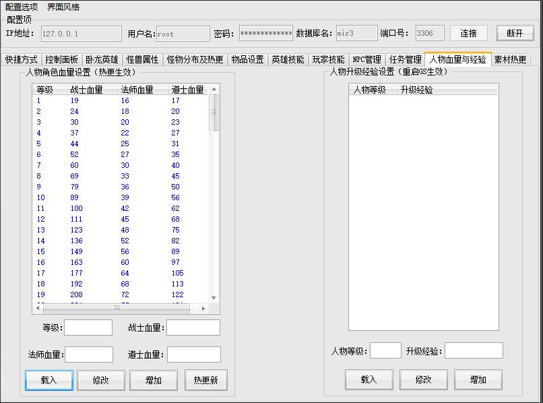Click the scroll up arrow of blood list
543x403 pixels.
(214, 89)
